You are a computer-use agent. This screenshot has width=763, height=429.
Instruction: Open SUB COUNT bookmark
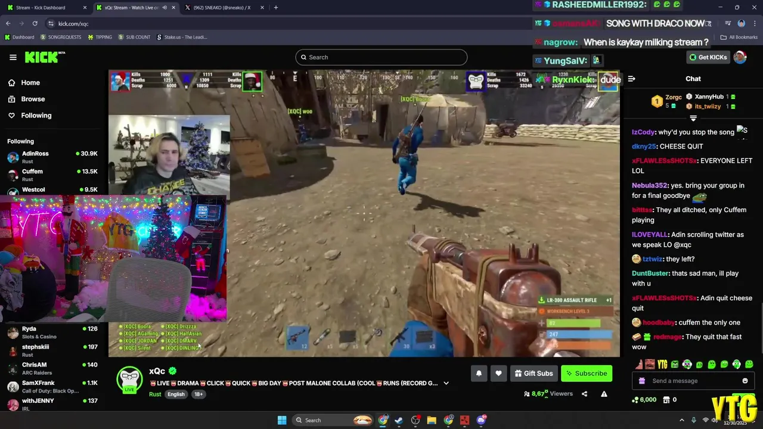134,37
